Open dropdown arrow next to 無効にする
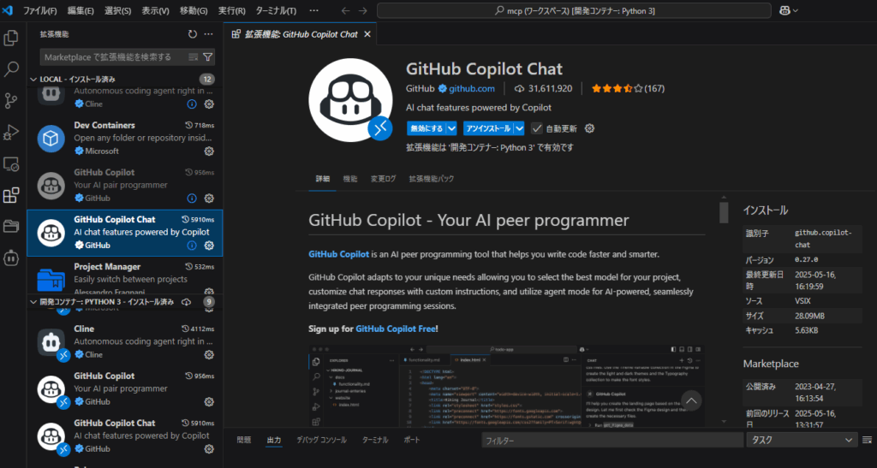 [x=451, y=128]
